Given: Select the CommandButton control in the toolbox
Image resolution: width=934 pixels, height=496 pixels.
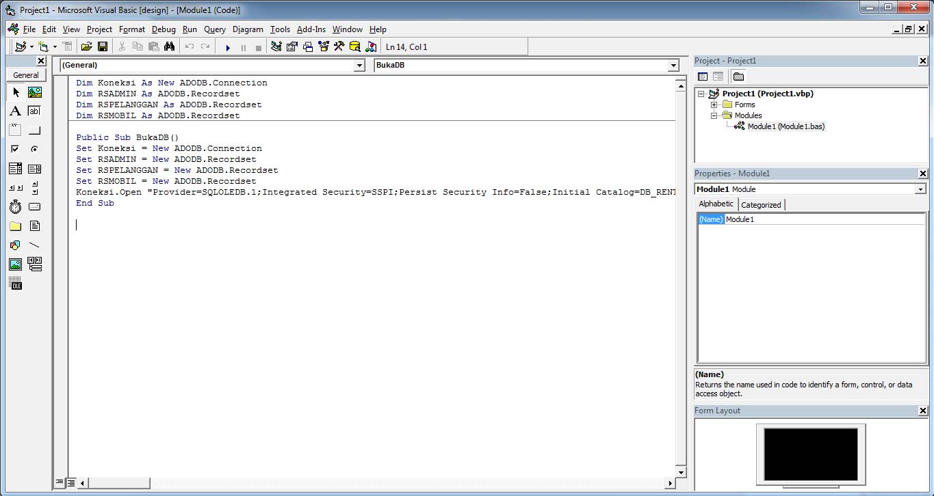Looking at the screenshot, I should click(35, 130).
